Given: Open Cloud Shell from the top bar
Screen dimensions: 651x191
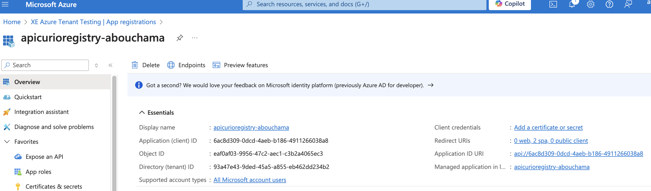Looking at the screenshot, I should 553,4.
